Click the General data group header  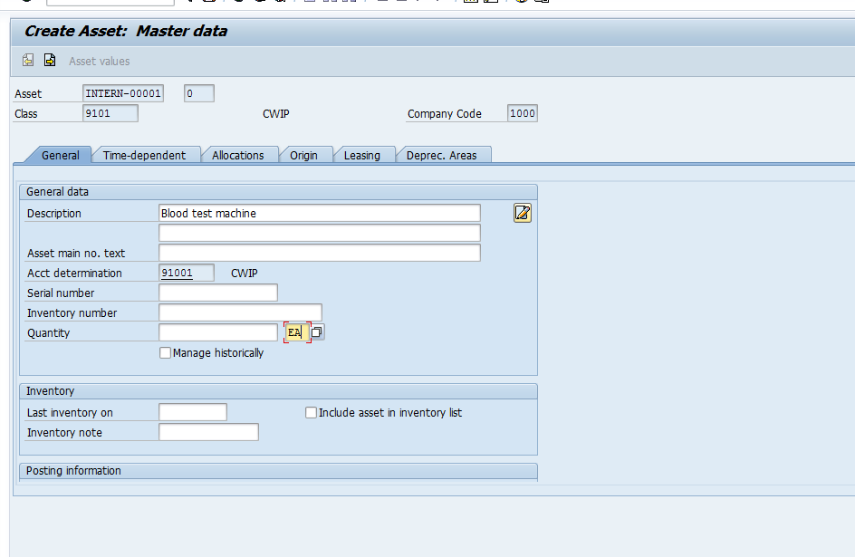(278, 192)
